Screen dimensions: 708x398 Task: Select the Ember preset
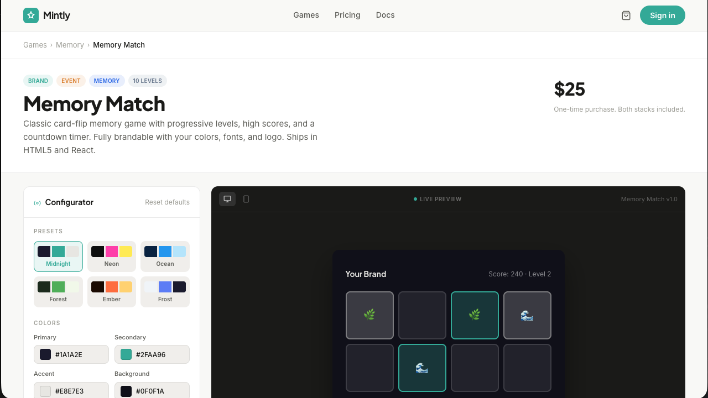click(112, 292)
